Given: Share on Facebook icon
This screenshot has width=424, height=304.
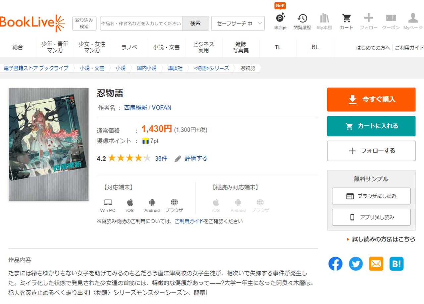Looking at the screenshot, I should coord(335,264).
